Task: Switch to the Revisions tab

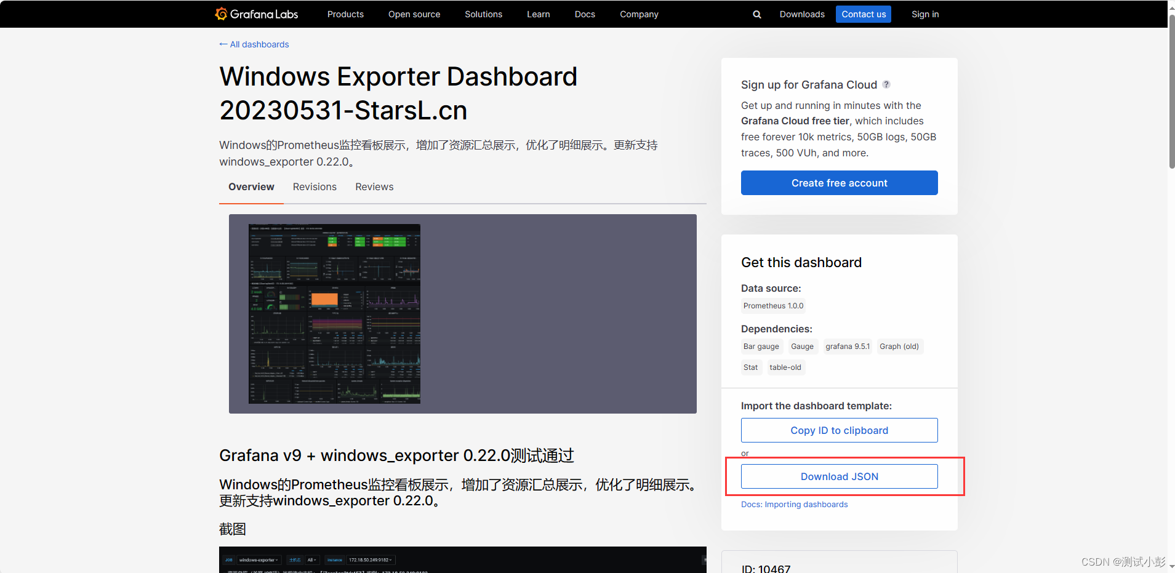Action: point(315,187)
